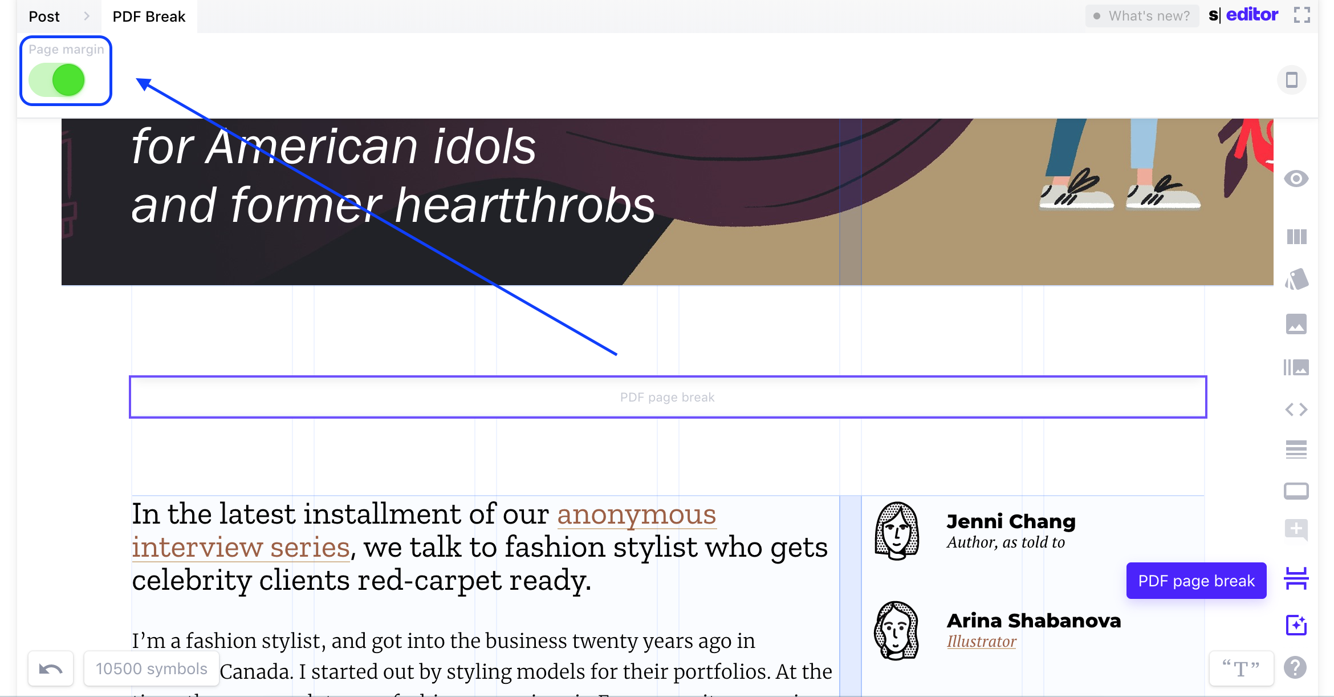Click Jenni Chang's avatar
This screenshot has height=697, width=1334.
point(897,532)
